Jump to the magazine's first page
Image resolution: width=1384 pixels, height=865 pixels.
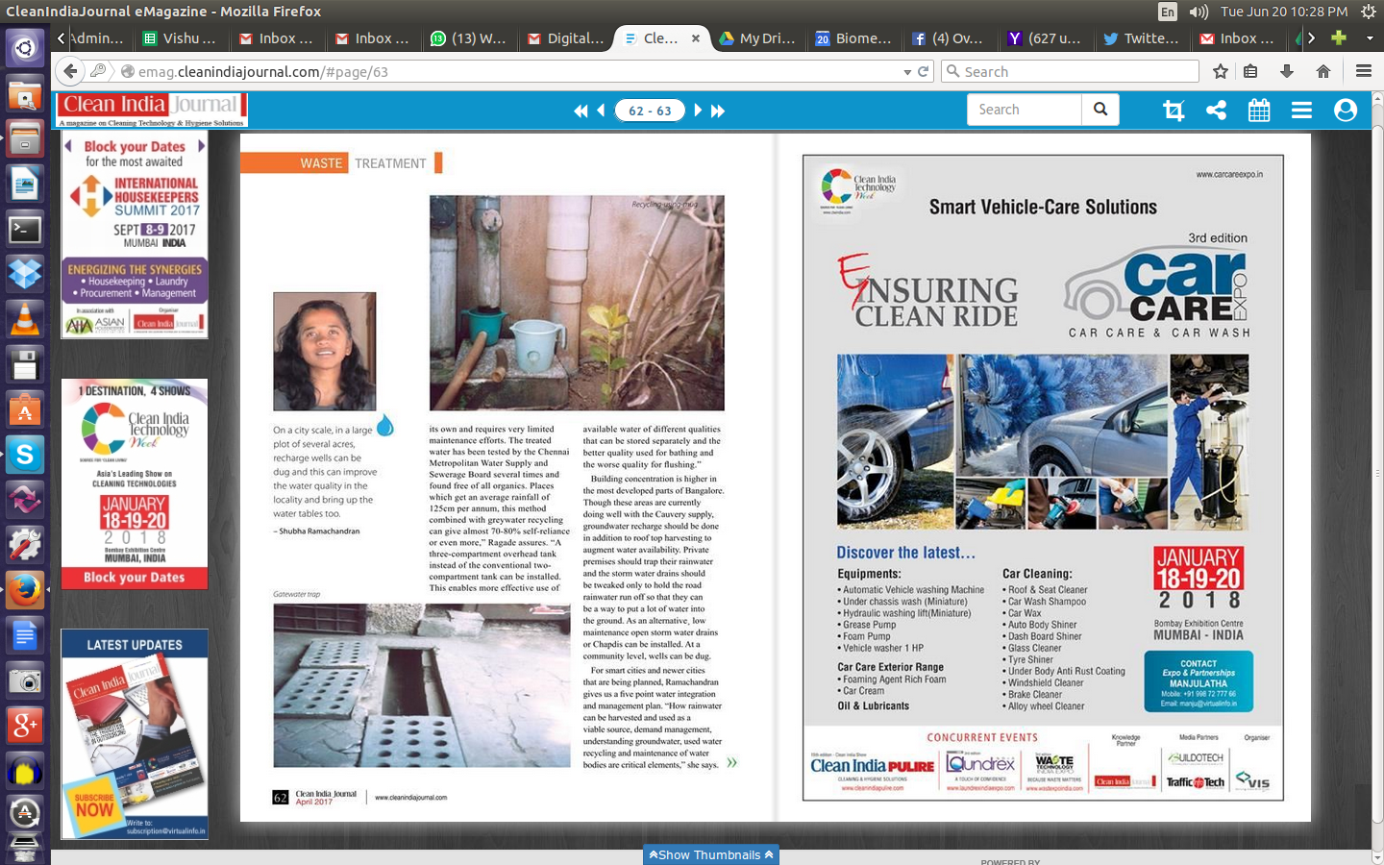[x=581, y=111]
